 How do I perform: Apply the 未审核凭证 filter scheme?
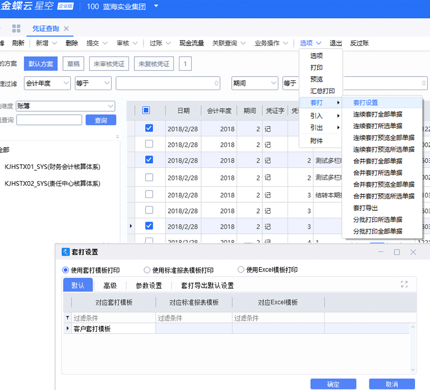tap(109, 63)
